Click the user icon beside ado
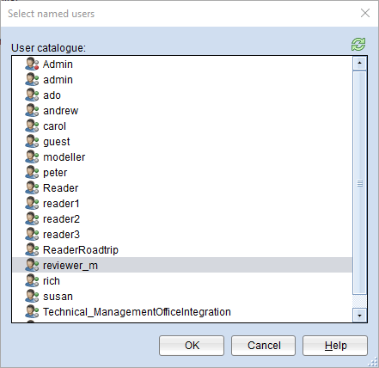Viewport: 379px width, 368px height. point(32,95)
